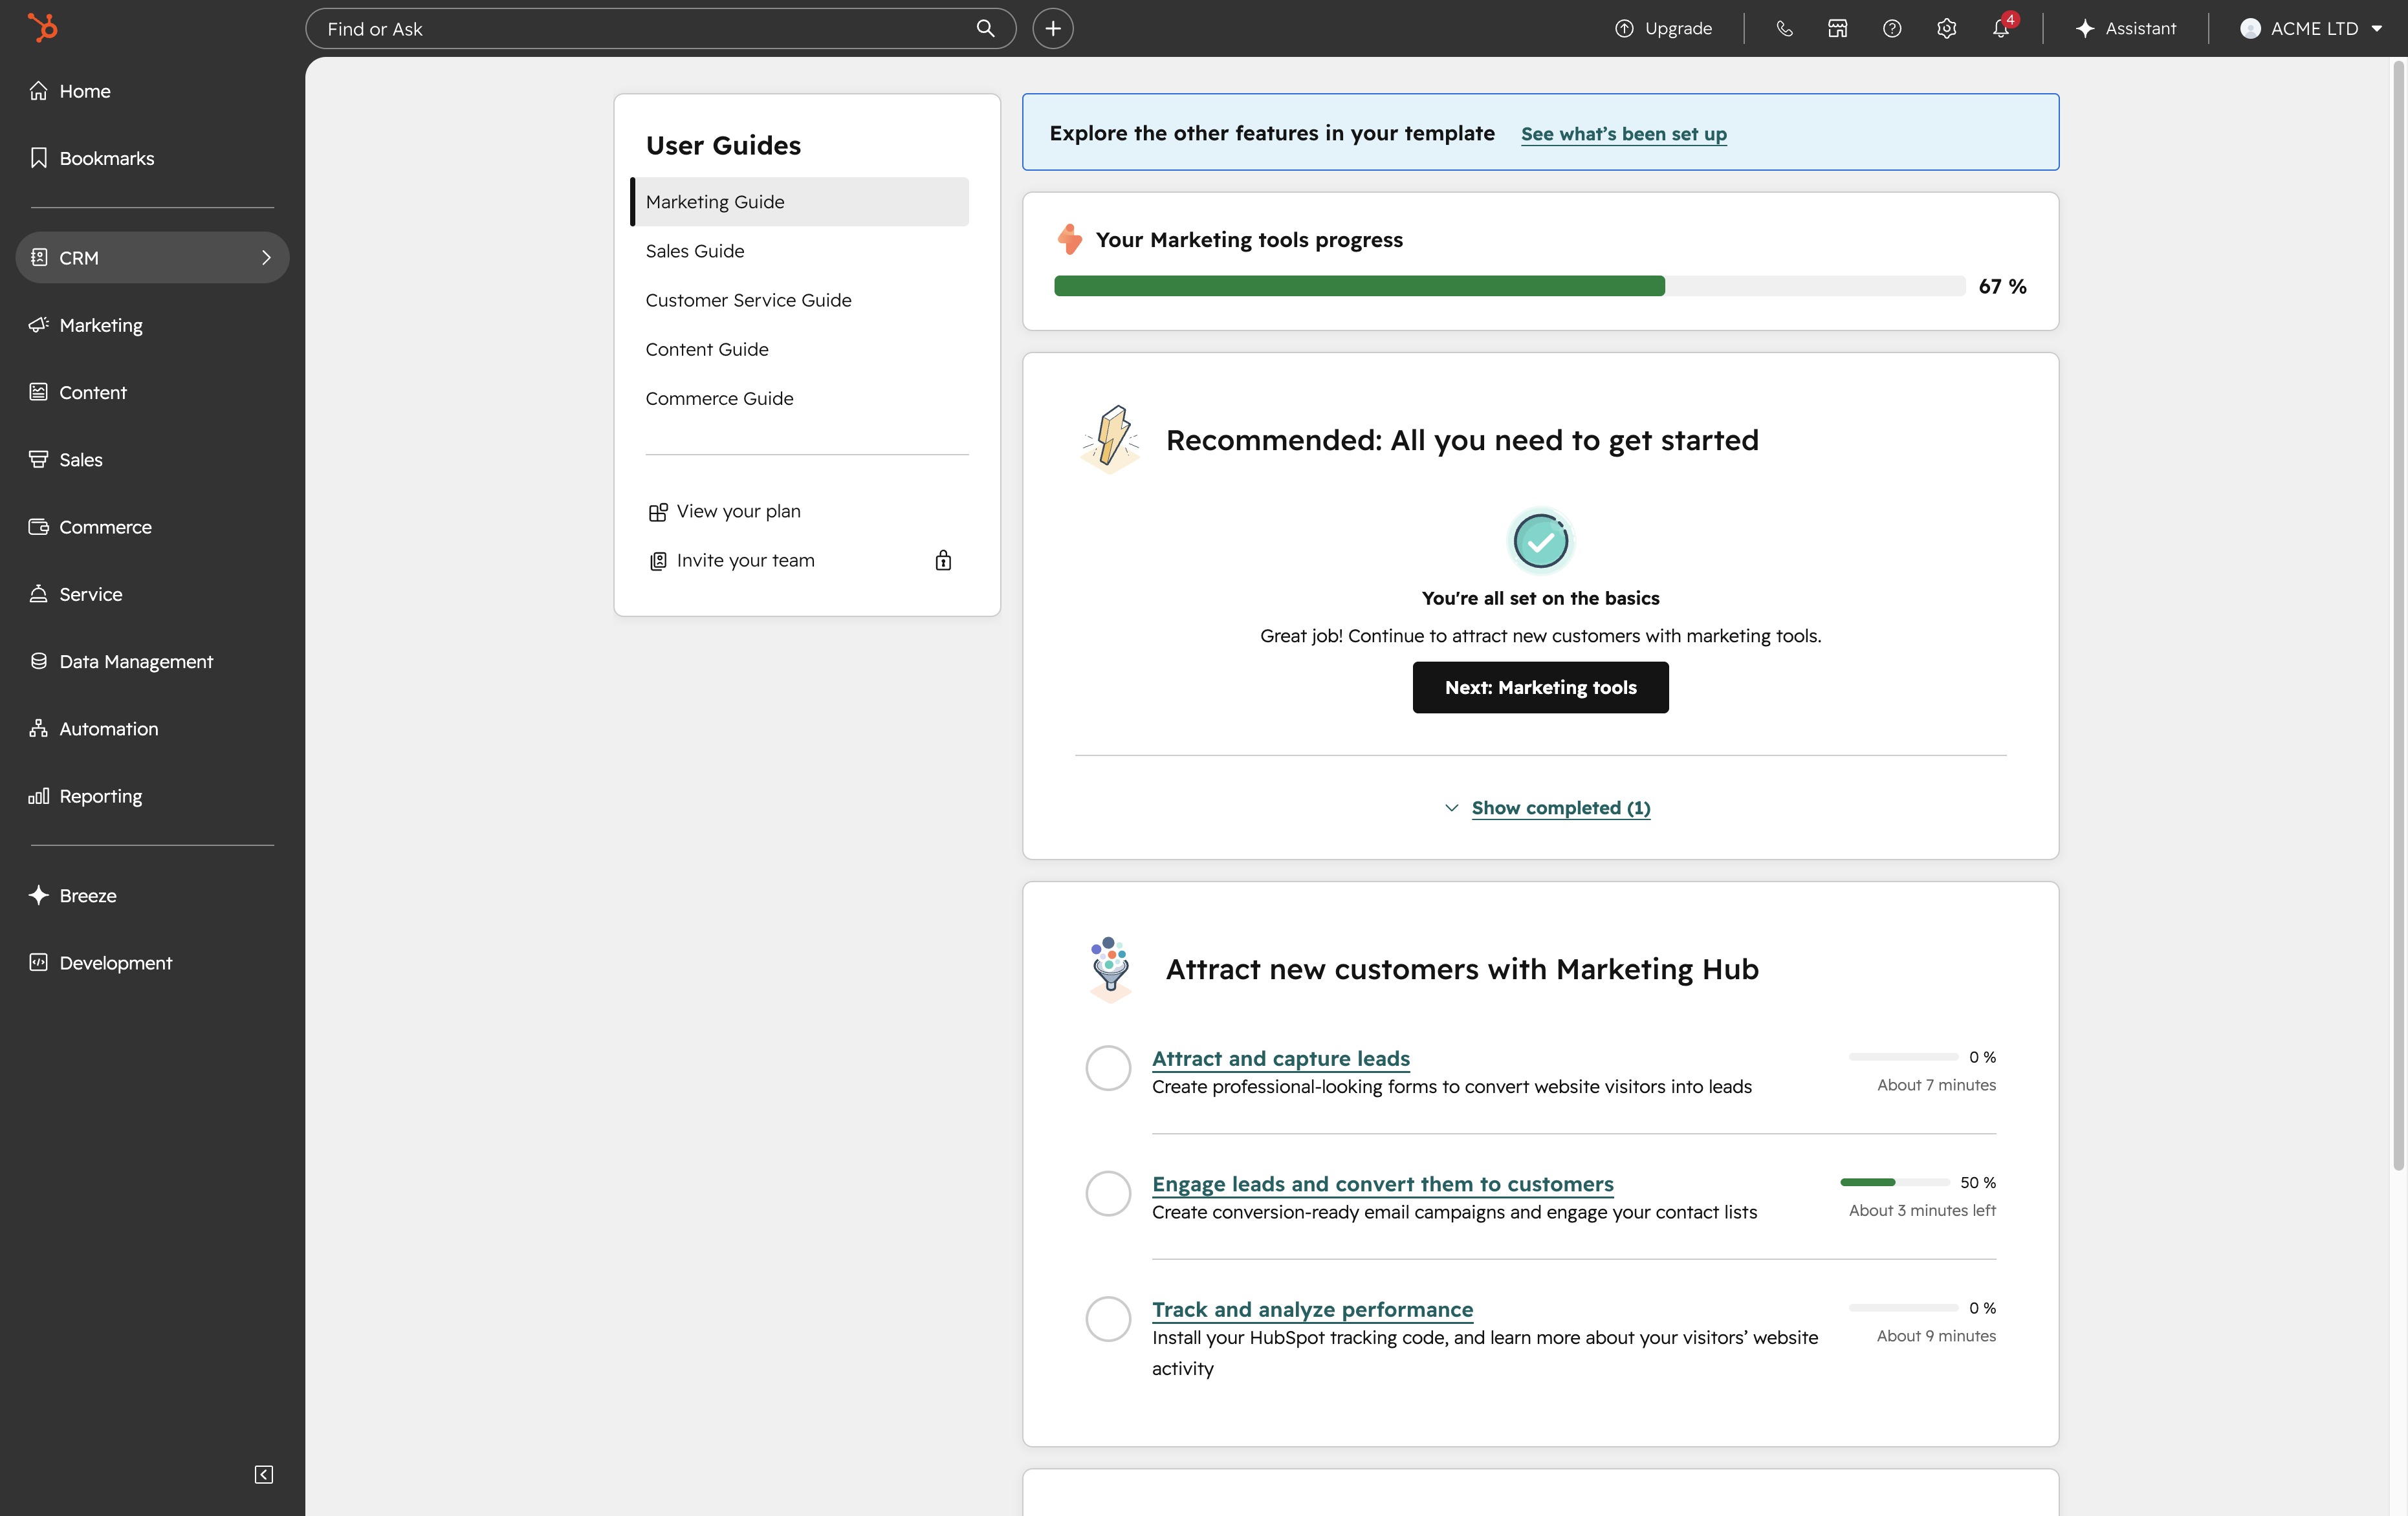Click the Upgrade button
This screenshot has height=1516, width=2408.
point(1664,29)
